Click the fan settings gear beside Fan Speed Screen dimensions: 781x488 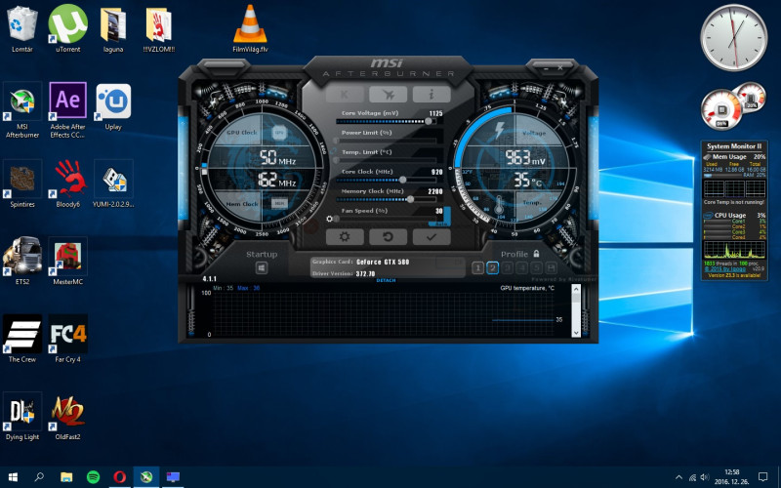pos(329,219)
